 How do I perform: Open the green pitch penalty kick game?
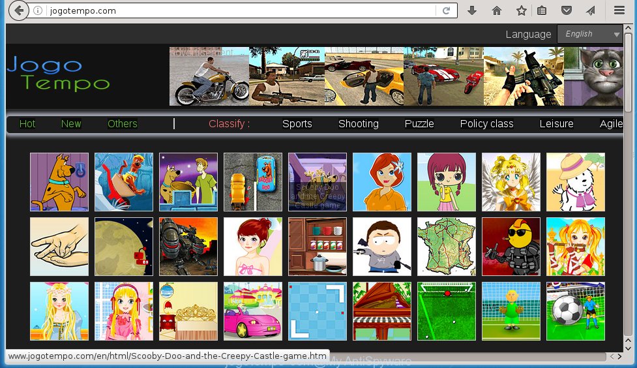[x=447, y=311]
